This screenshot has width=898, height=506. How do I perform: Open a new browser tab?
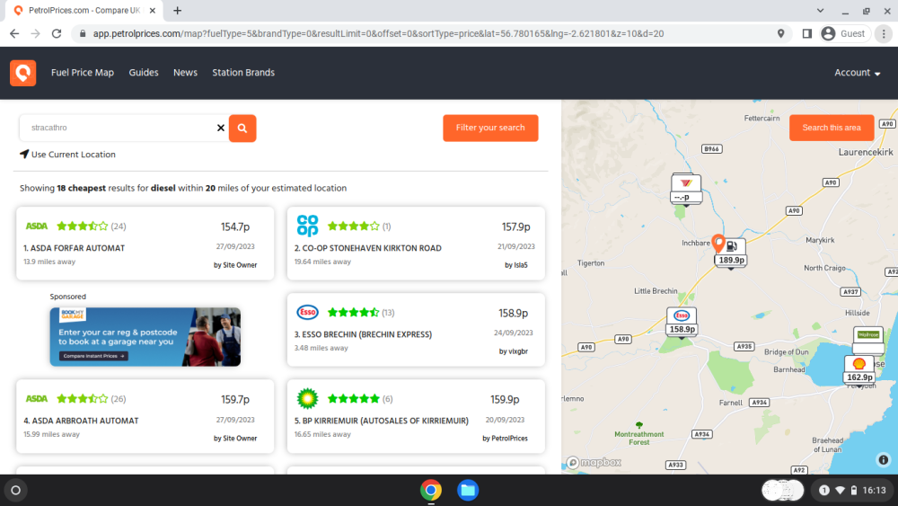point(178,10)
